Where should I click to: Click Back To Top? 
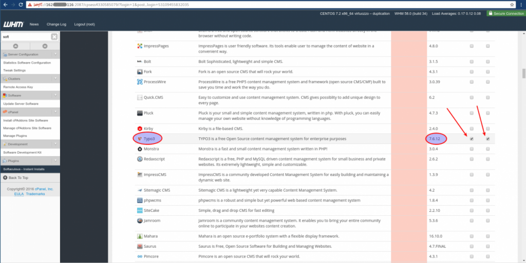(x=15, y=178)
